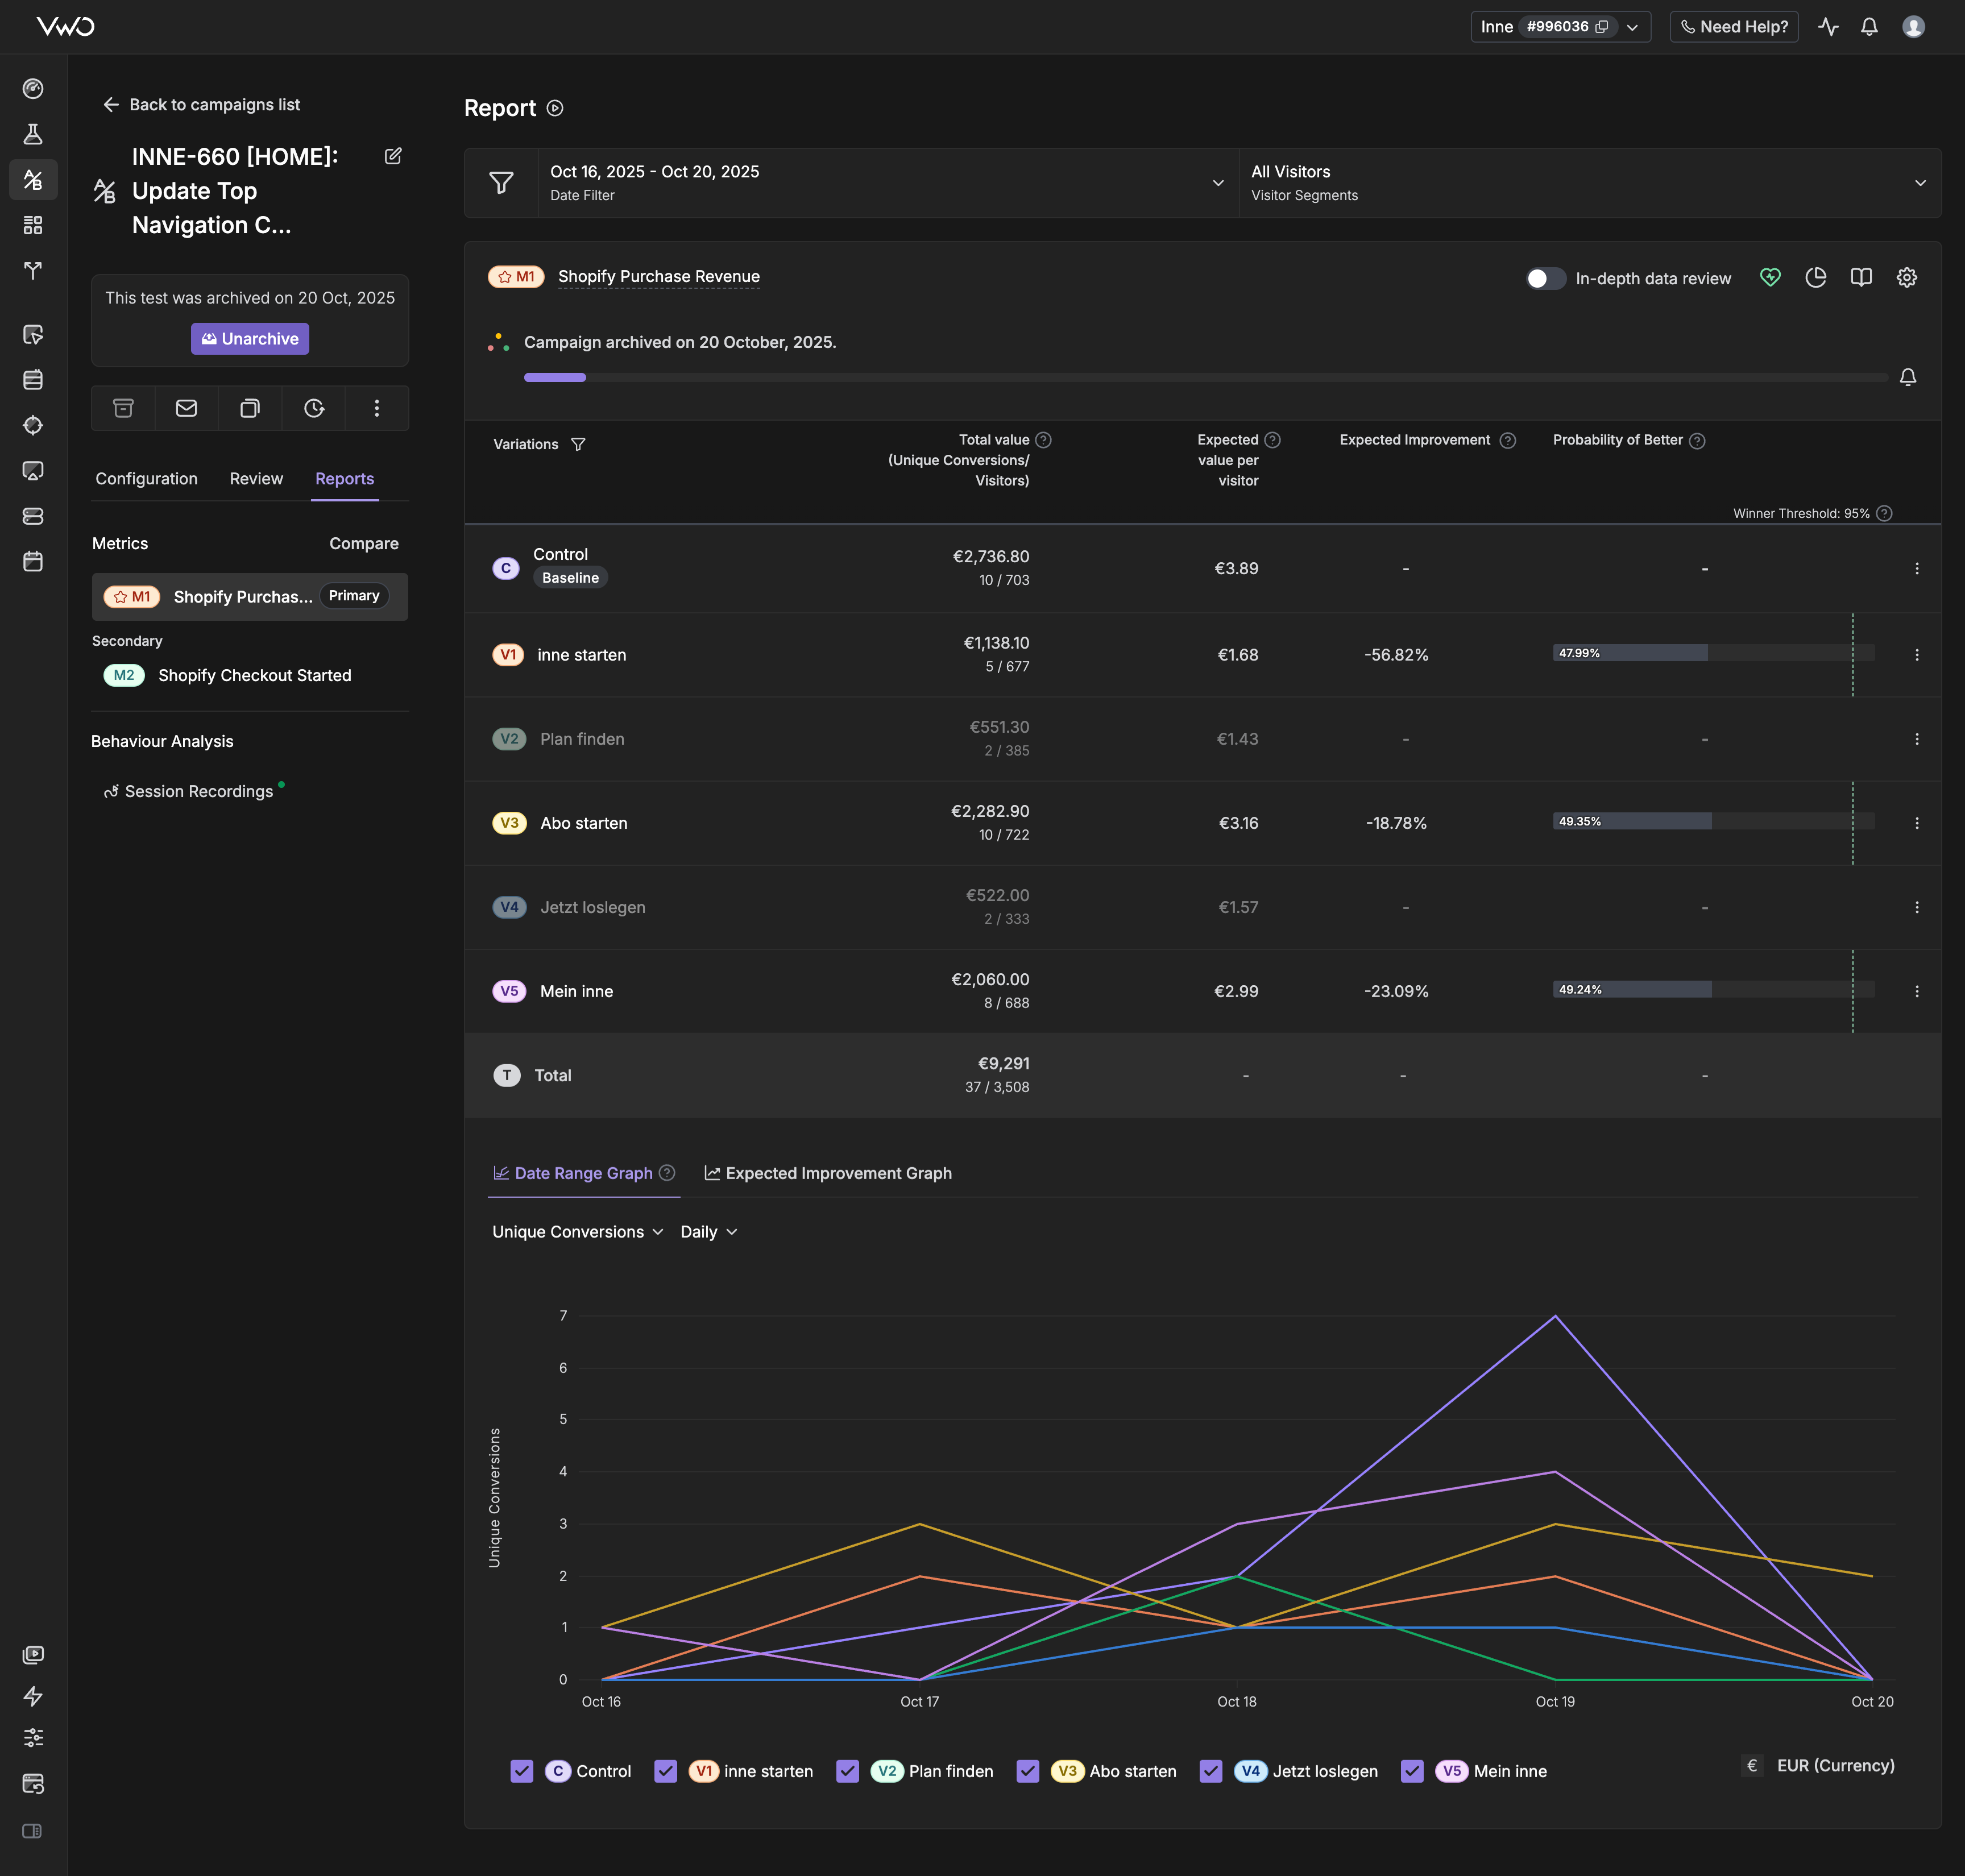Uncheck the Control series checkbox in legend
This screenshot has width=1965, height=1876.
tap(522, 1771)
